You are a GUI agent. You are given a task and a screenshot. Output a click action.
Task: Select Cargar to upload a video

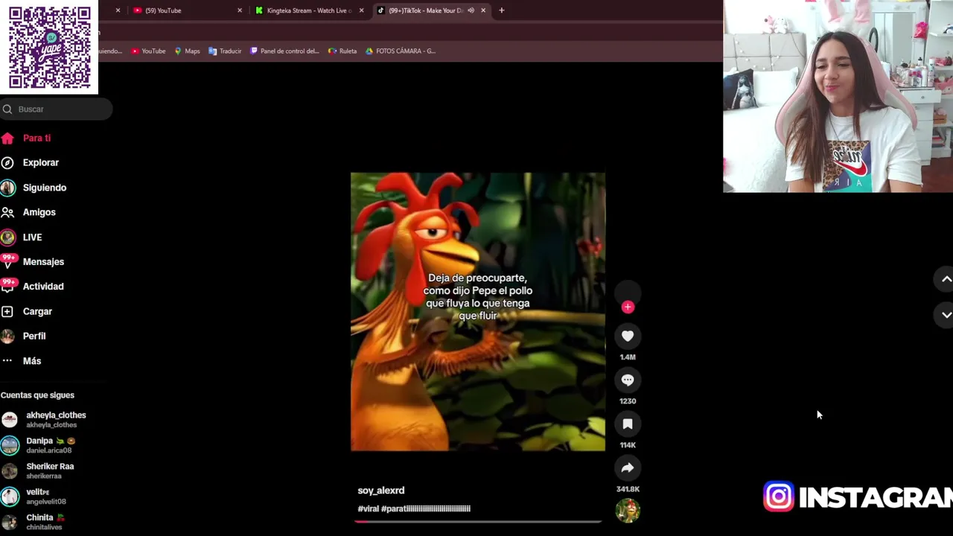pos(37,311)
